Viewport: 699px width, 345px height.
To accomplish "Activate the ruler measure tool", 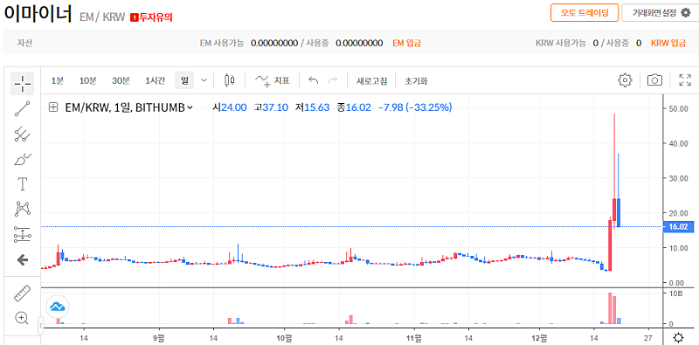I will coord(22,293).
